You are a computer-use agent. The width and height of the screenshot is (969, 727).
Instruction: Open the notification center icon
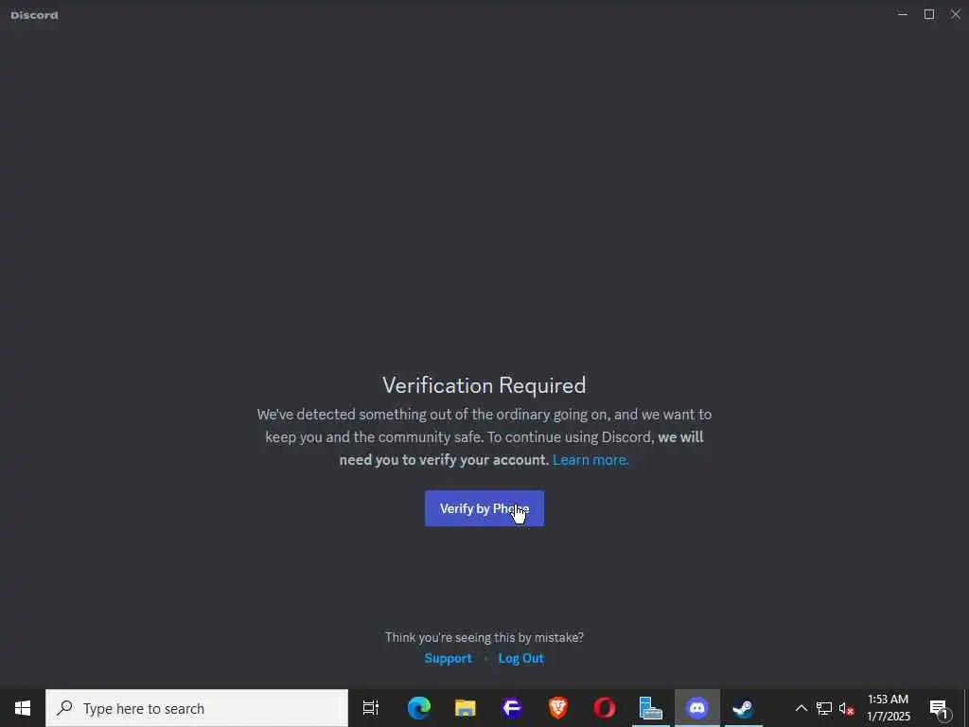(939, 708)
